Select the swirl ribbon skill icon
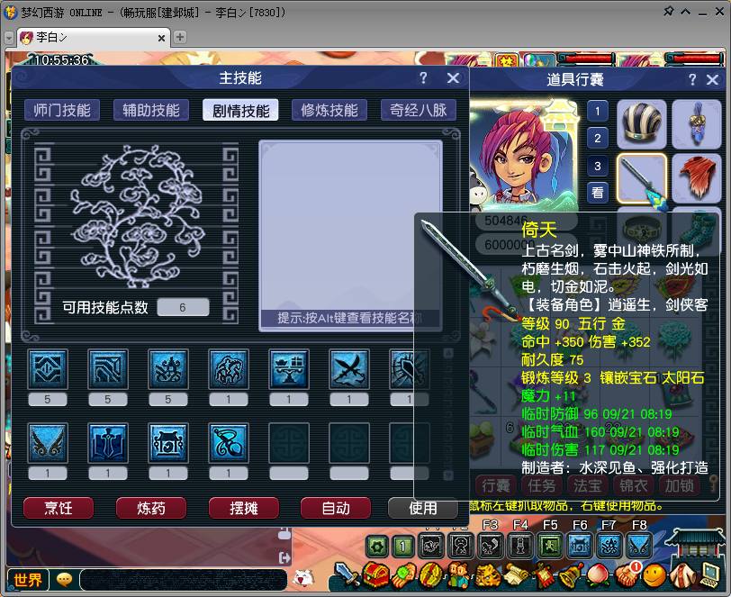 (x=229, y=443)
